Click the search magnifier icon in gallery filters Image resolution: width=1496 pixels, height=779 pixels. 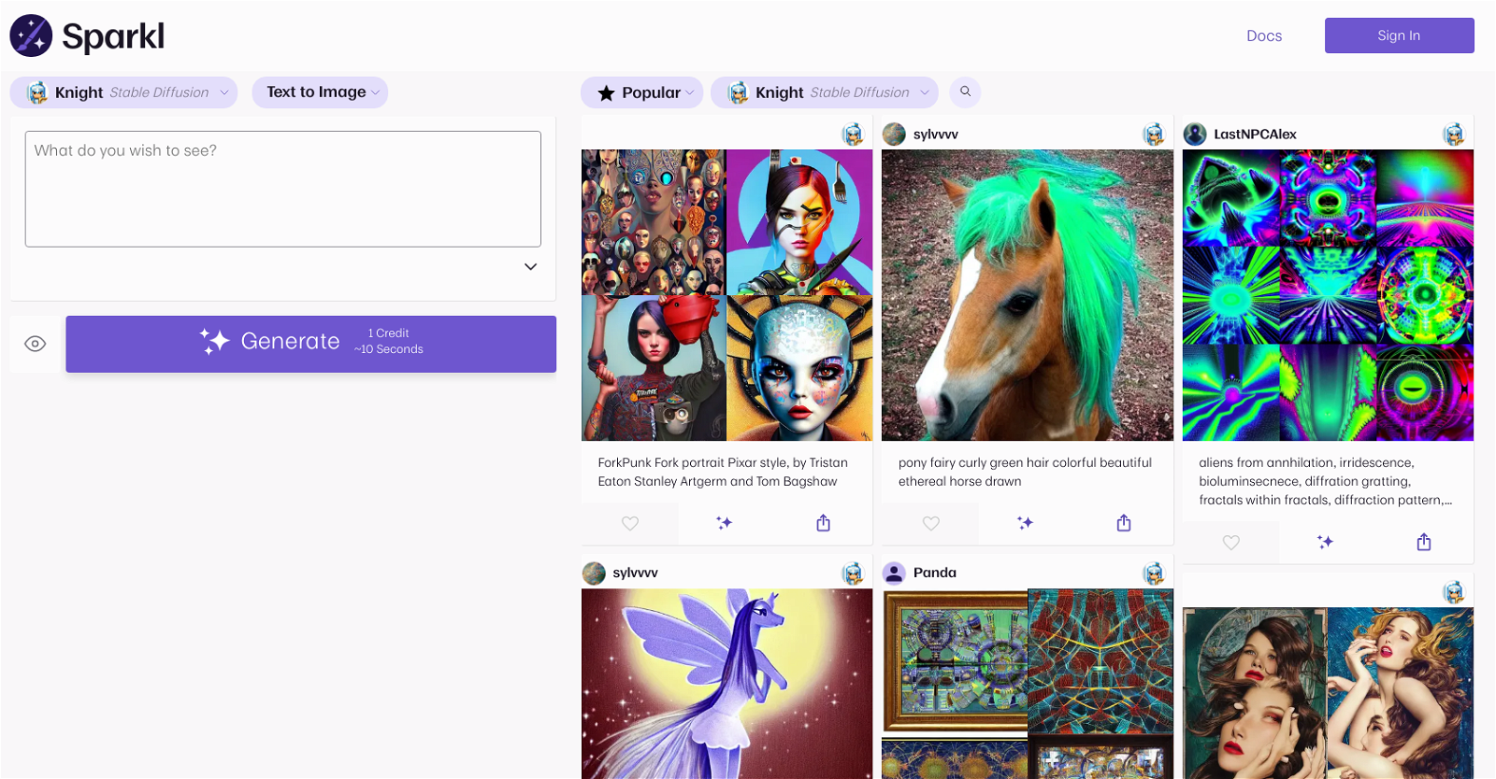[965, 92]
